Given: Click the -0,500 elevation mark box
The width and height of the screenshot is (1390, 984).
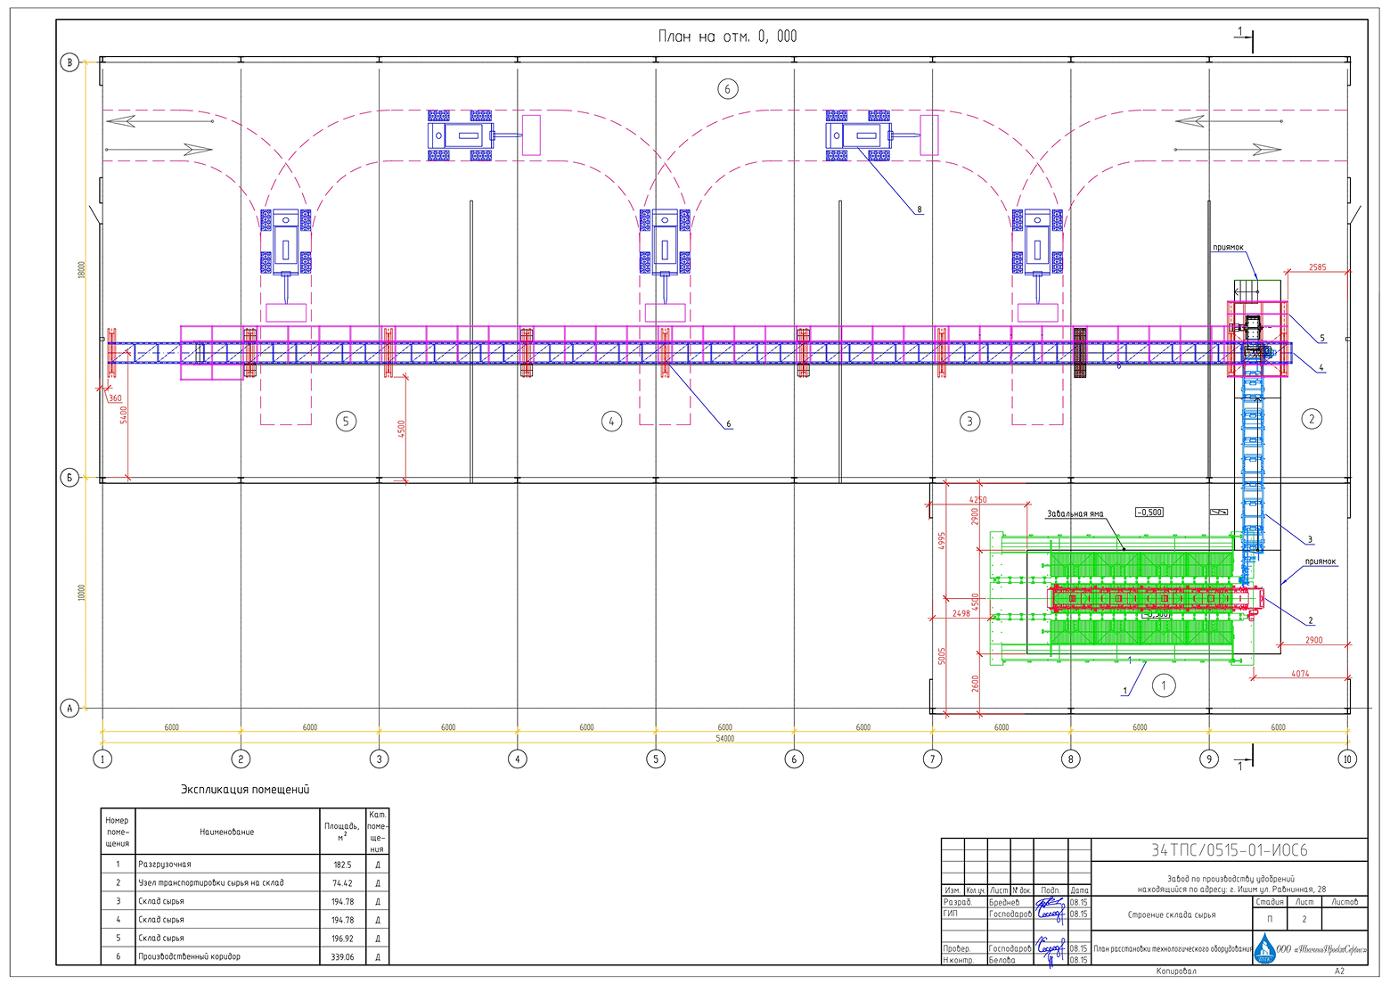Looking at the screenshot, I should [x=1149, y=512].
